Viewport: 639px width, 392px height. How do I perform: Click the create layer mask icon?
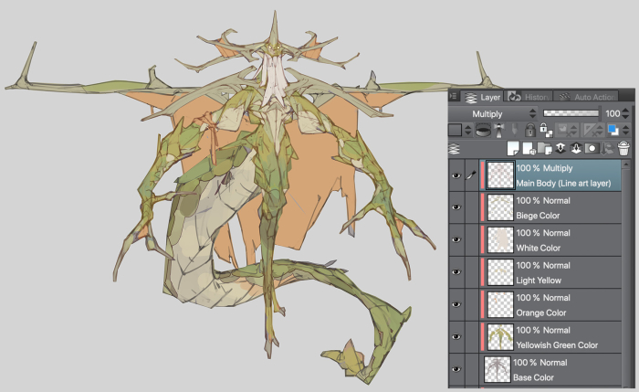591,147
